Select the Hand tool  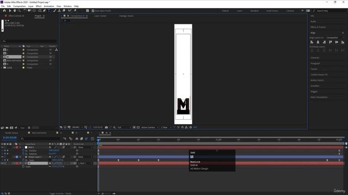coord(15,10)
